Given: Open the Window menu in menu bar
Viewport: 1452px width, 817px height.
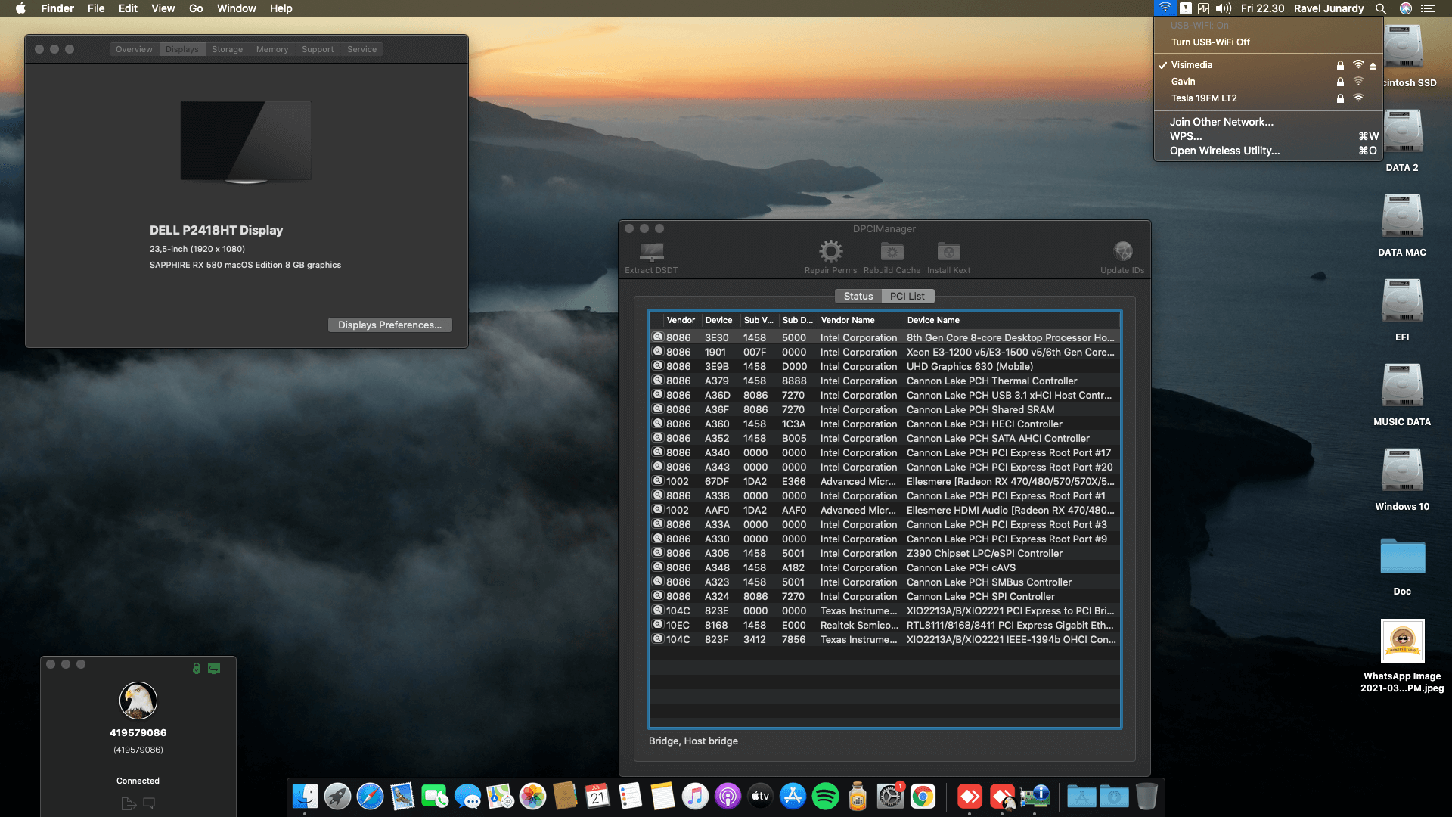Looking at the screenshot, I should 236,8.
